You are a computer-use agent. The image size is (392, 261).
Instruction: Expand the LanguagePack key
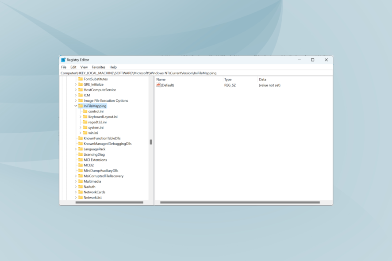coord(76,149)
